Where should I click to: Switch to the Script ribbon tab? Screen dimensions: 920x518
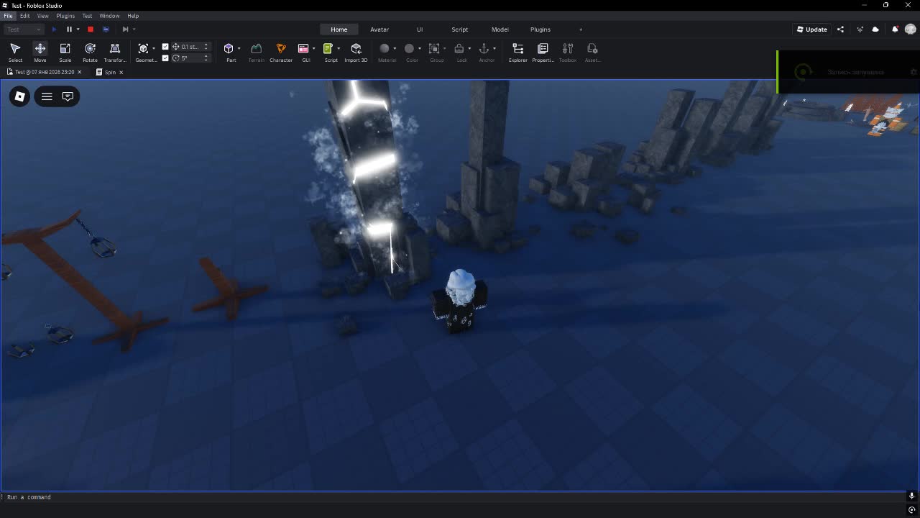(460, 29)
